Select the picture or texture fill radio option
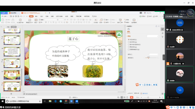The height and width of the screenshot is (109, 195). (129, 44)
